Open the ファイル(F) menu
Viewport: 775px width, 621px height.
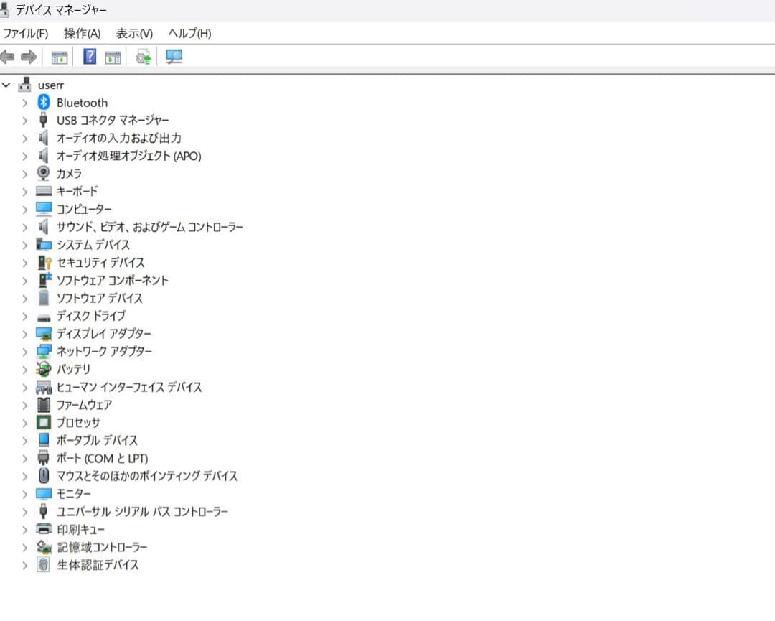[25, 33]
